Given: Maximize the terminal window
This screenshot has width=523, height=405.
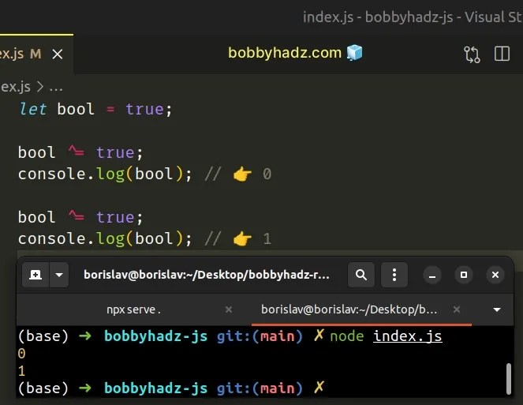Looking at the screenshot, I should pos(464,275).
